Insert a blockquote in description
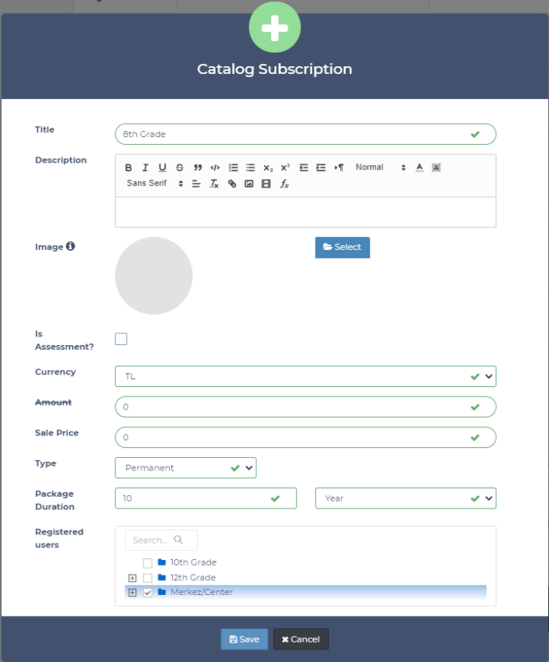This screenshot has width=549, height=662. point(198,167)
